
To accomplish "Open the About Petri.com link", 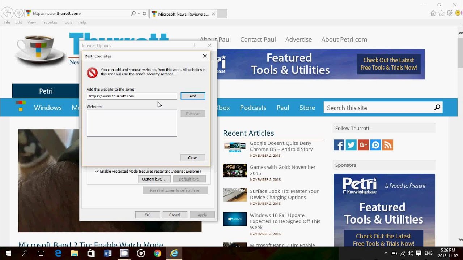I will pyautogui.click(x=344, y=39).
